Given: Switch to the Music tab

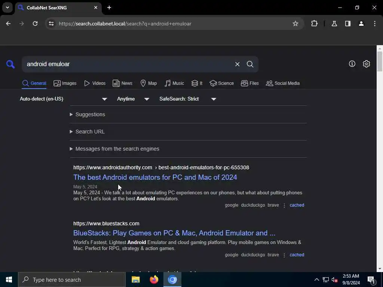Looking at the screenshot, I should 174,83.
